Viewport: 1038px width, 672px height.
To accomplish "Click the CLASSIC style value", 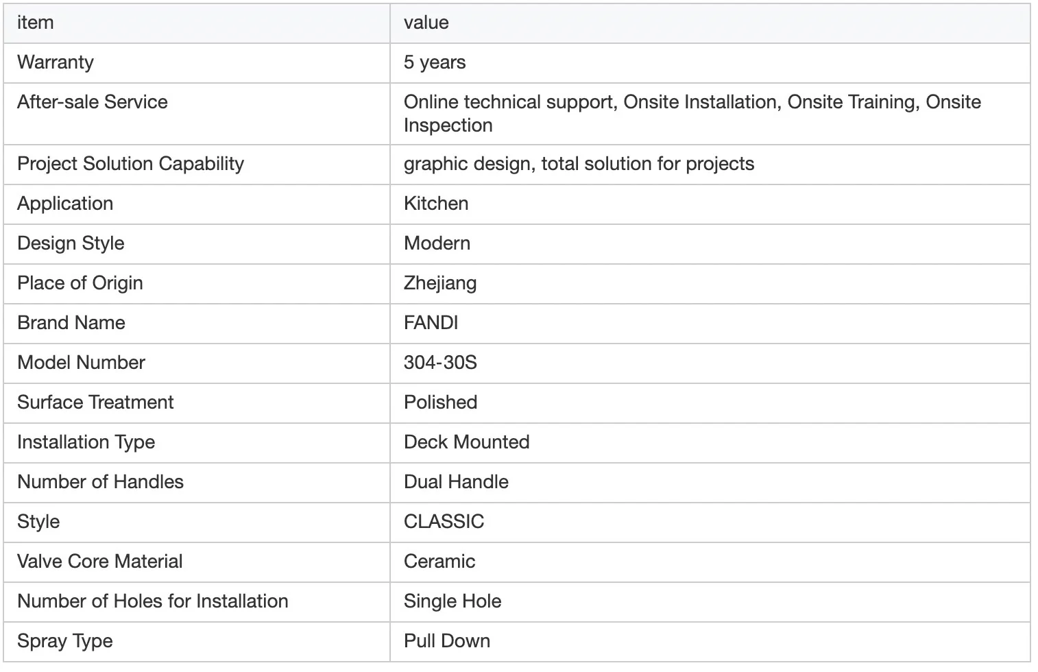I will coord(444,522).
